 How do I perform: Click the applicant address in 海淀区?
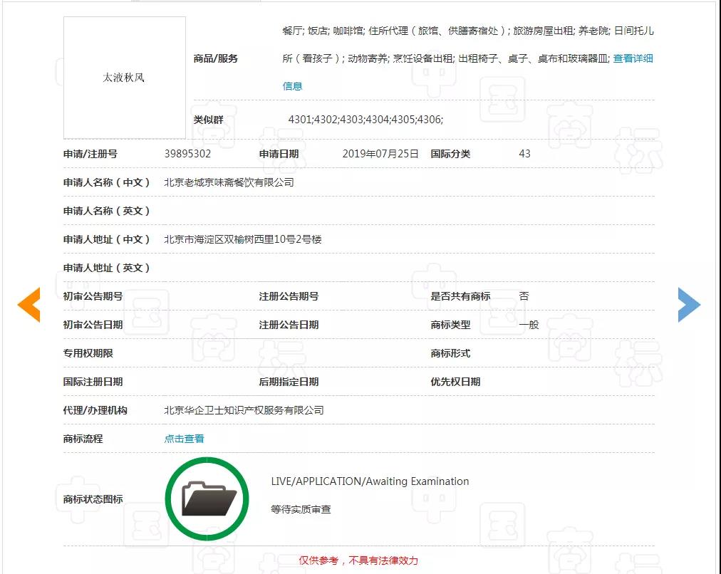(x=243, y=239)
